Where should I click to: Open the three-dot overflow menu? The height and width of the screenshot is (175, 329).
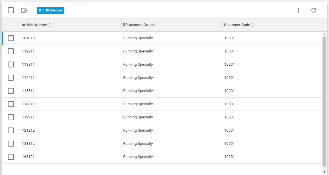(x=298, y=10)
